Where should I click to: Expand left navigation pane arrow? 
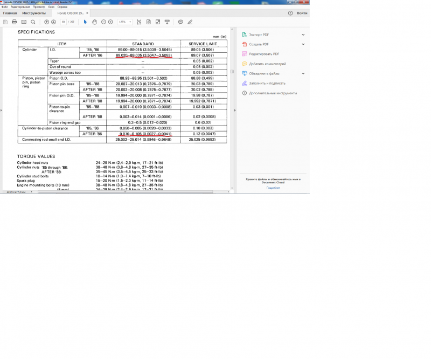[1, 111]
